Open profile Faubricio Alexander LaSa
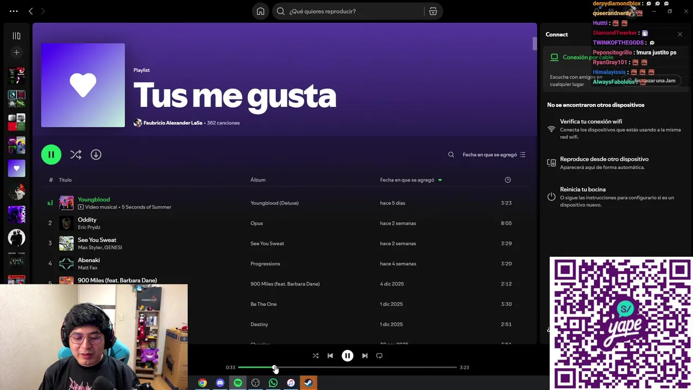 [172, 123]
